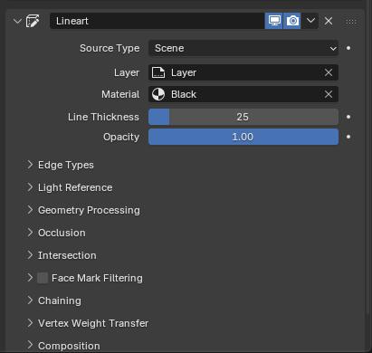Click the material sphere icon
This screenshot has height=353, width=372.
tap(158, 94)
